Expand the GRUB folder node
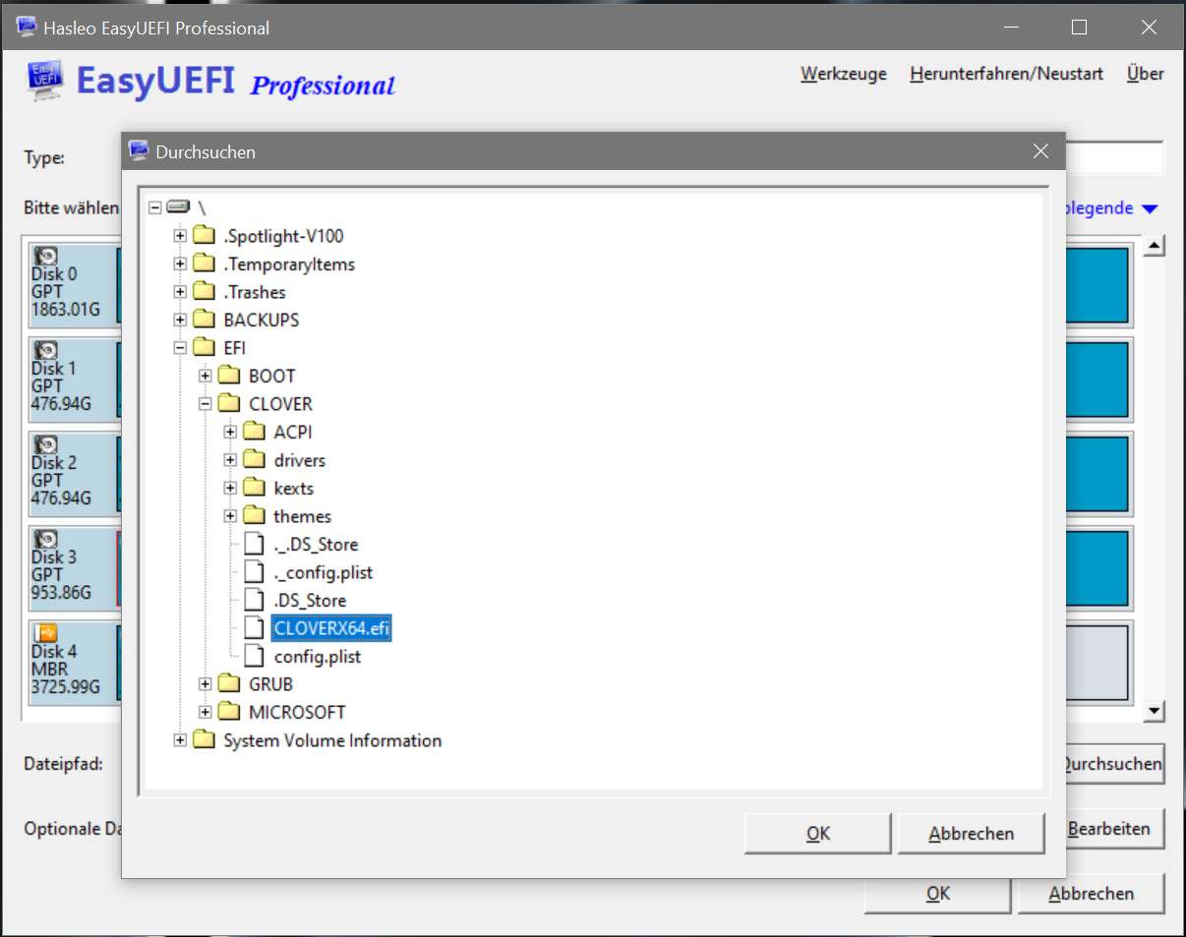Image resolution: width=1186 pixels, height=937 pixels. (206, 684)
